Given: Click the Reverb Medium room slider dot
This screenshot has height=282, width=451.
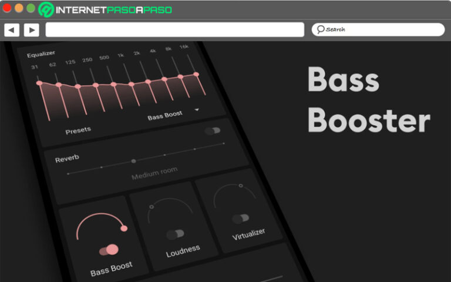Looking at the screenshot, I should (x=133, y=160).
